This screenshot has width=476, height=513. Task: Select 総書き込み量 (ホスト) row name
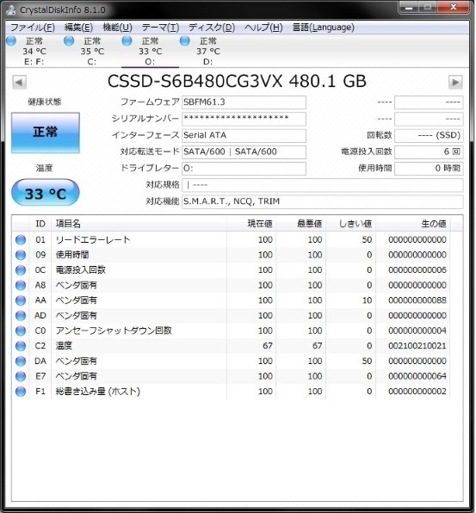[x=98, y=392]
